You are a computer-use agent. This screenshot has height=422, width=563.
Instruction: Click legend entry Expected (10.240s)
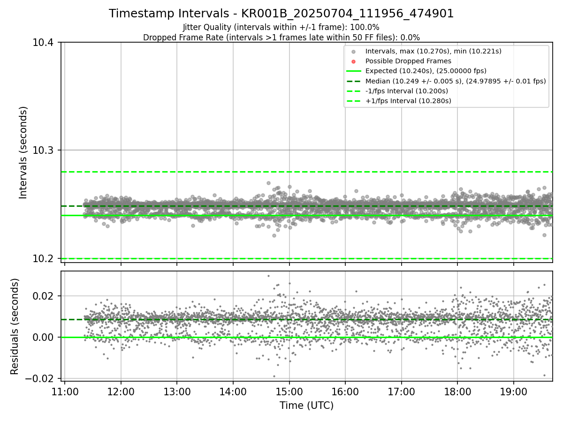click(426, 71)
